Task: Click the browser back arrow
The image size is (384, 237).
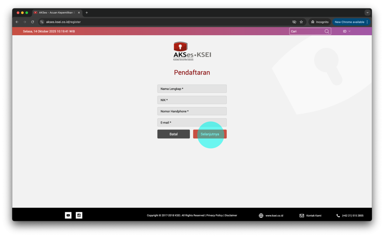Action: point(17,22)
